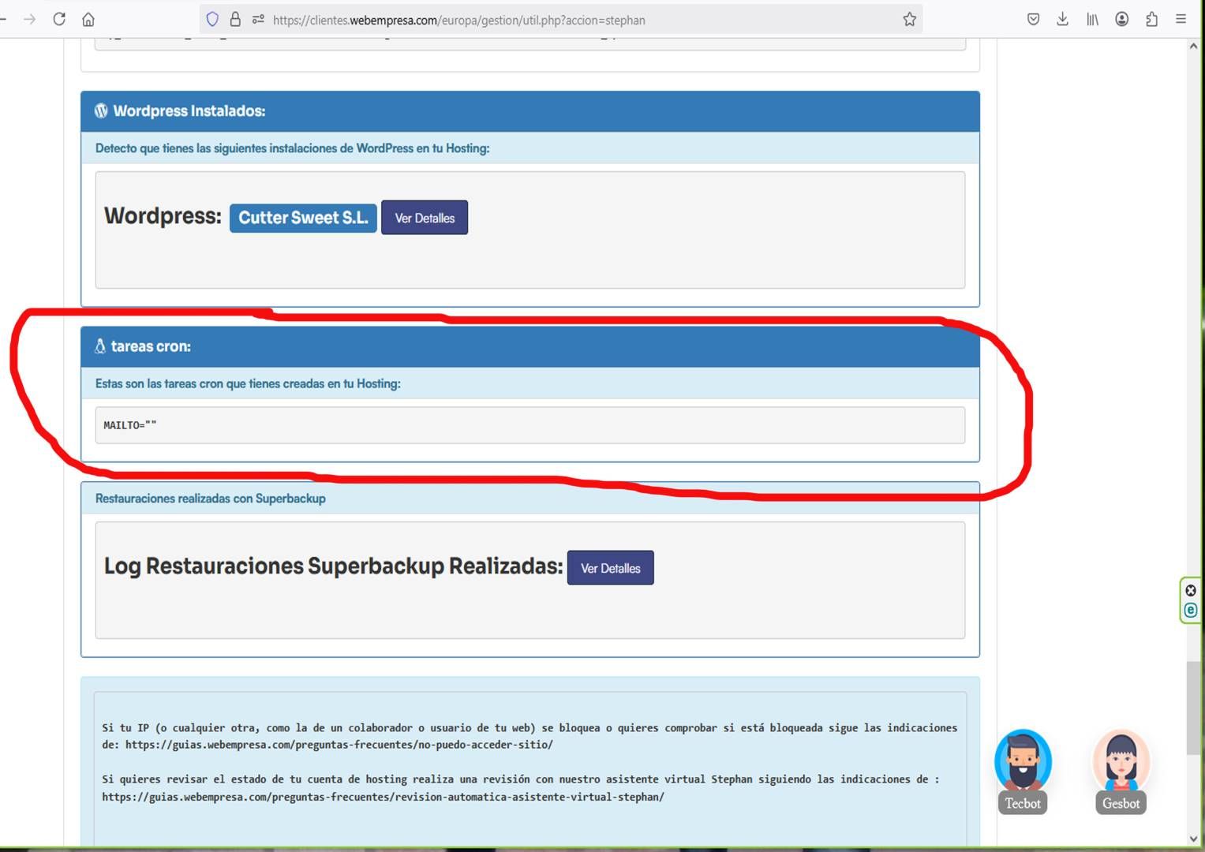Reload the page with the refresh icon

(59, 19)
